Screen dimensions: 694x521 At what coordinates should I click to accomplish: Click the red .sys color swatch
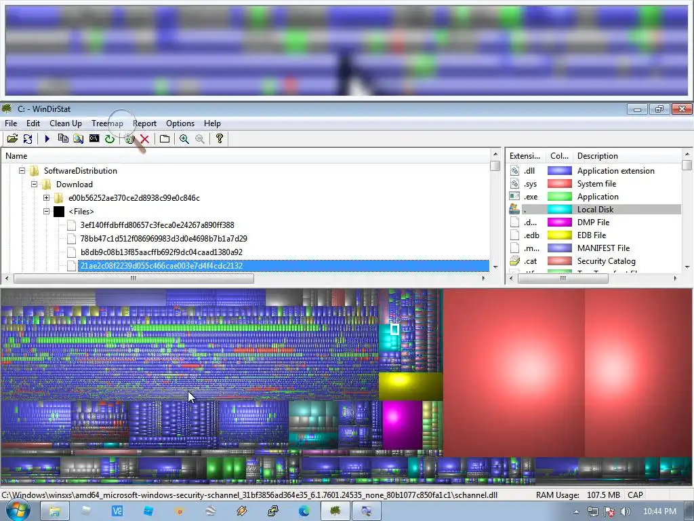pos(559,183)
